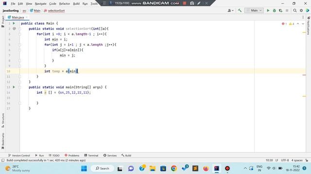Screen dimensions: 311x174
Task: Stop Bandicam recording red square button
Action: 185,3
